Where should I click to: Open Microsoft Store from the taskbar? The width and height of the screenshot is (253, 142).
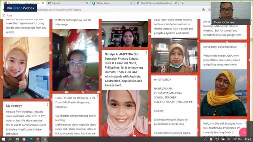tap(24, 139)
